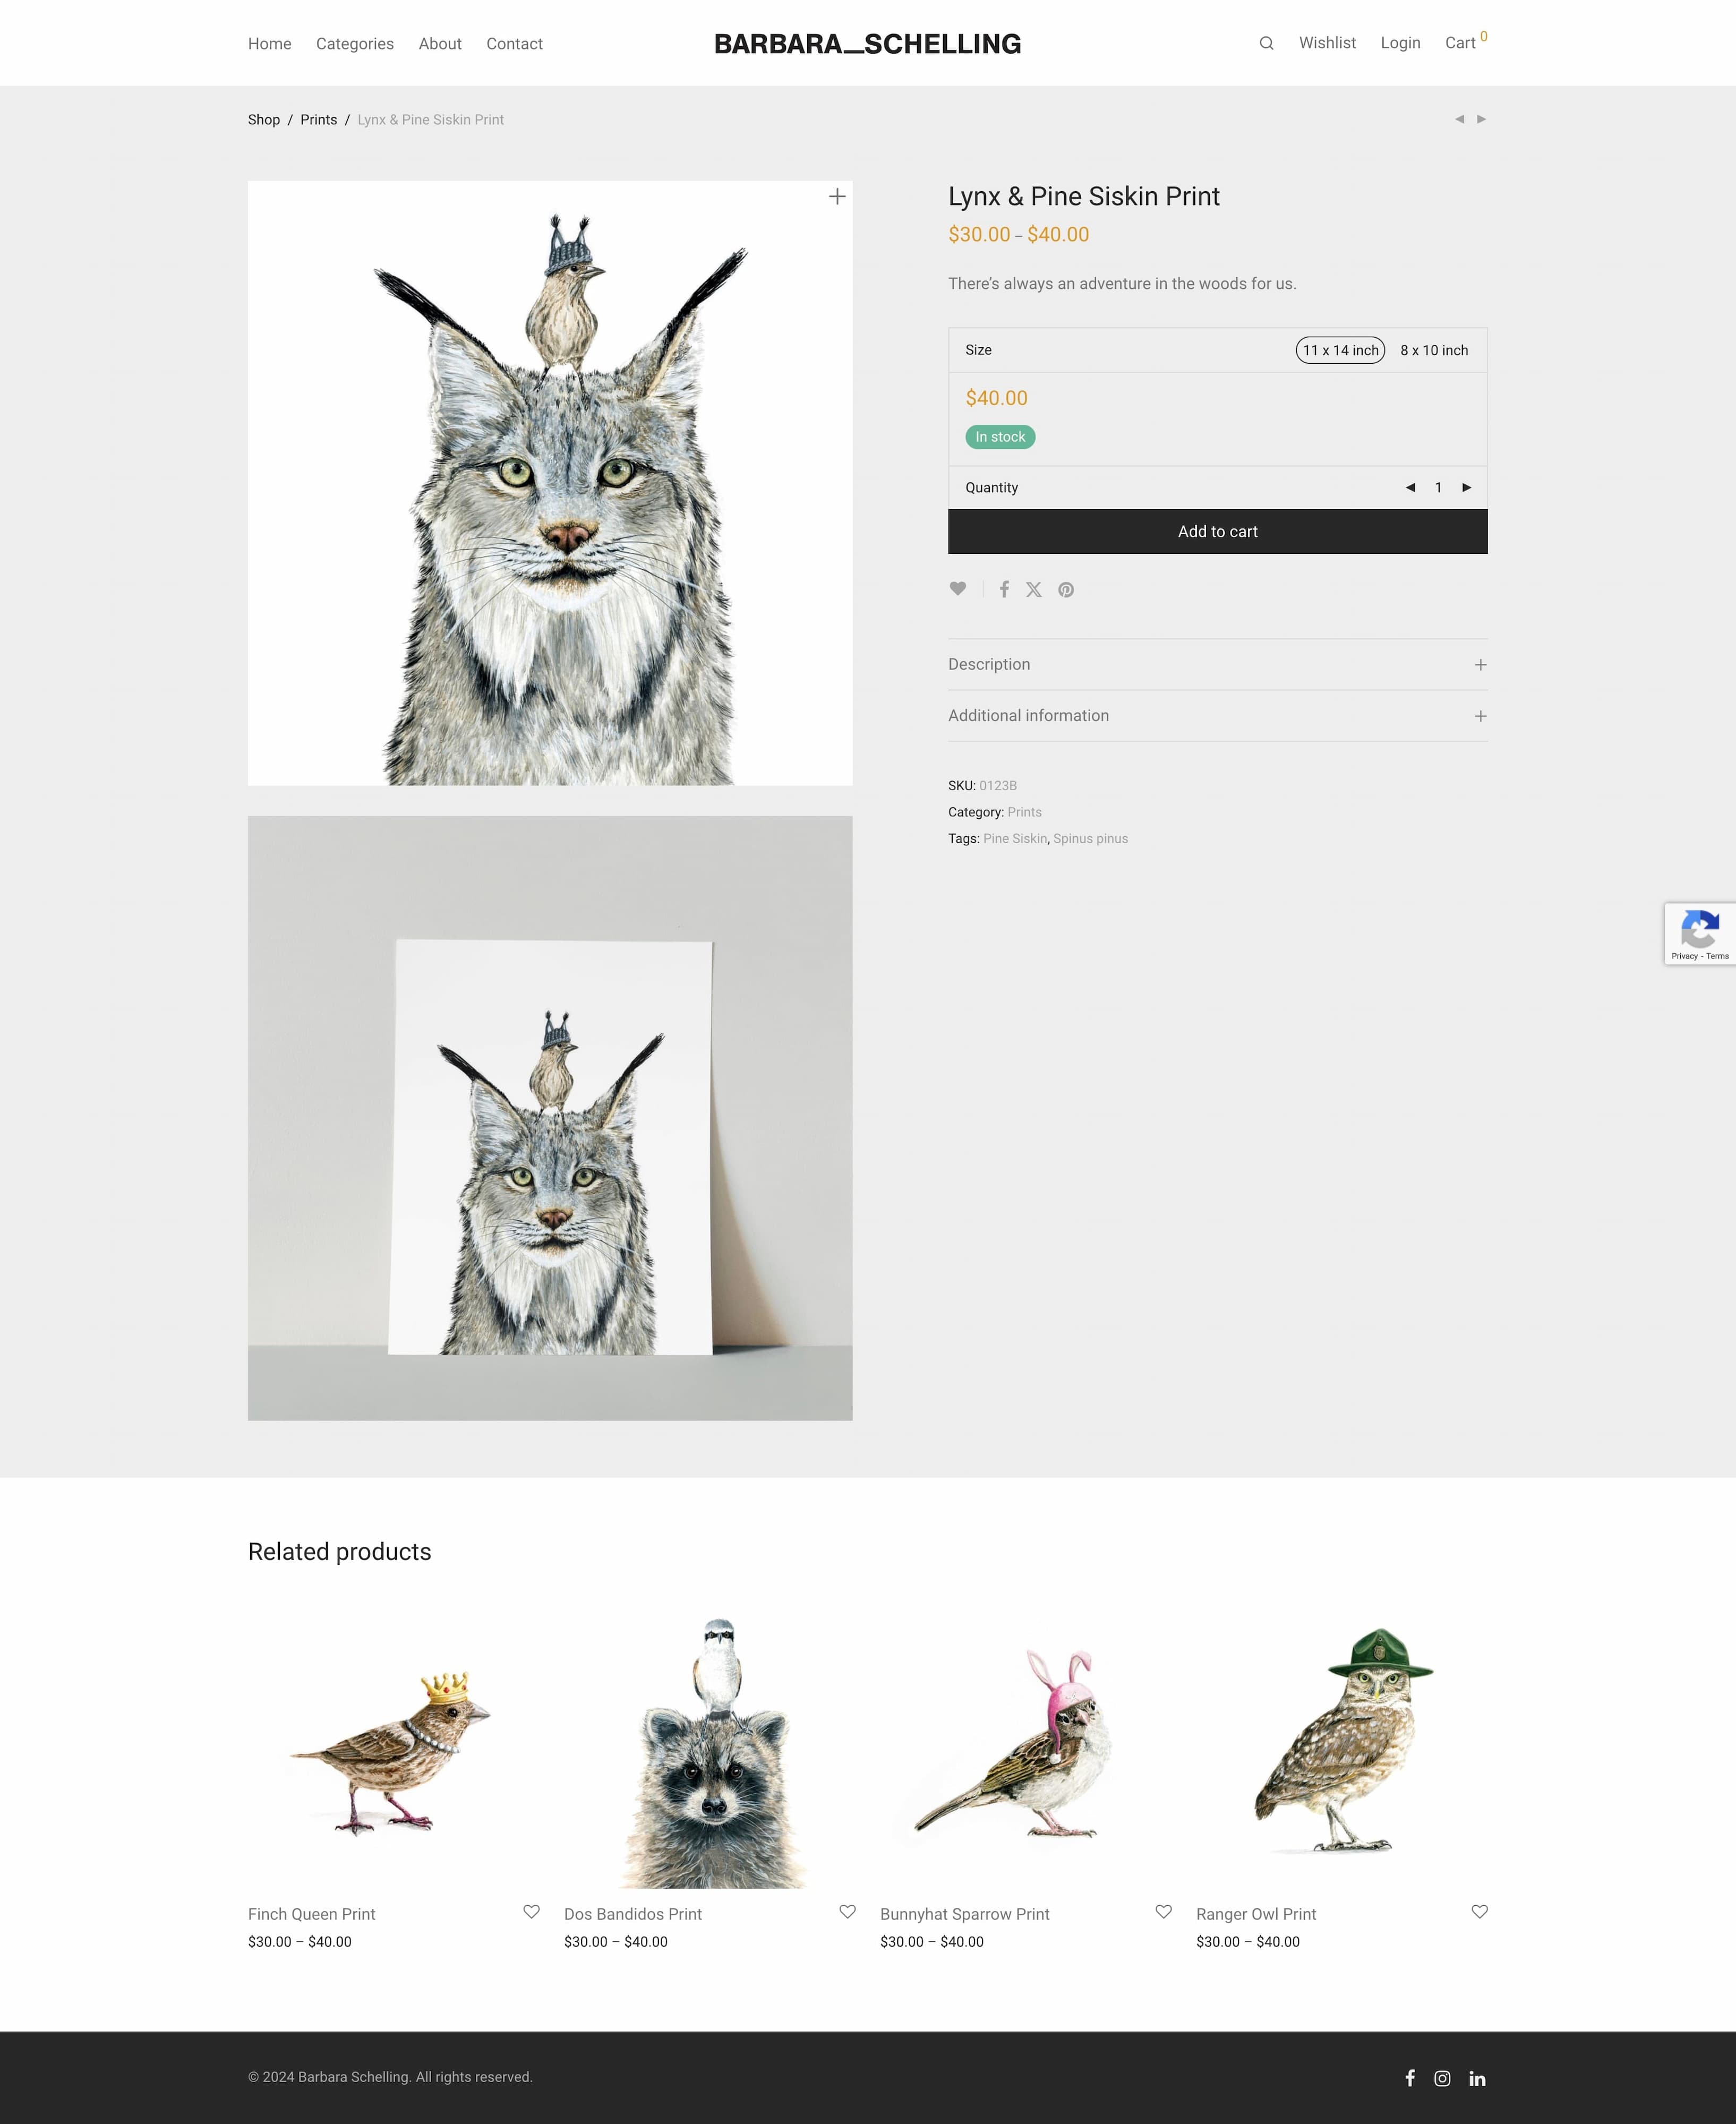Open the Prints breadcrumb link
Viewport: 1736px width, 2124px height.
(x=318, y=120)
